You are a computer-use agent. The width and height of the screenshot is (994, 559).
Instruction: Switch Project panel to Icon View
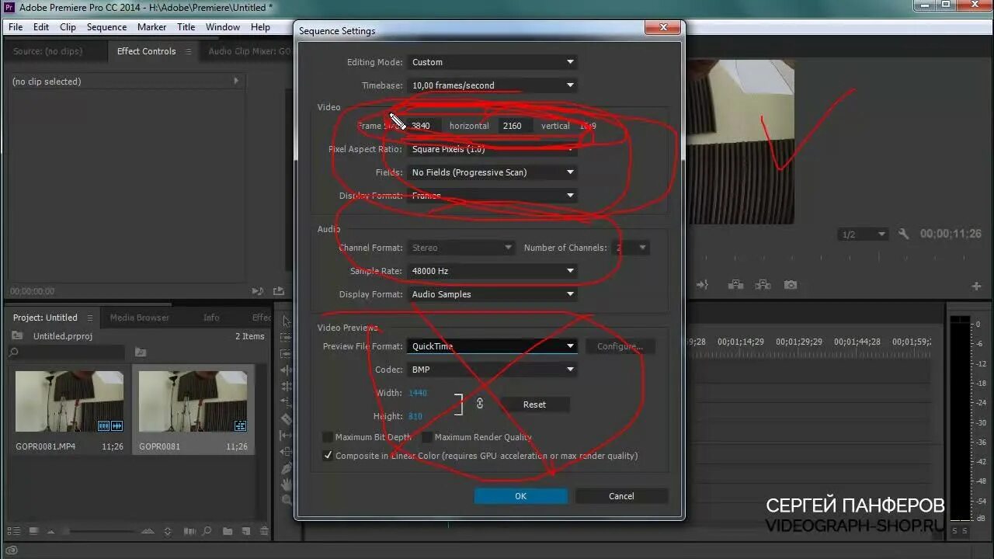33,531
